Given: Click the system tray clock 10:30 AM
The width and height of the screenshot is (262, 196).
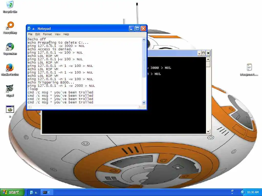Looking at the screenshot, I should point(253,192).
